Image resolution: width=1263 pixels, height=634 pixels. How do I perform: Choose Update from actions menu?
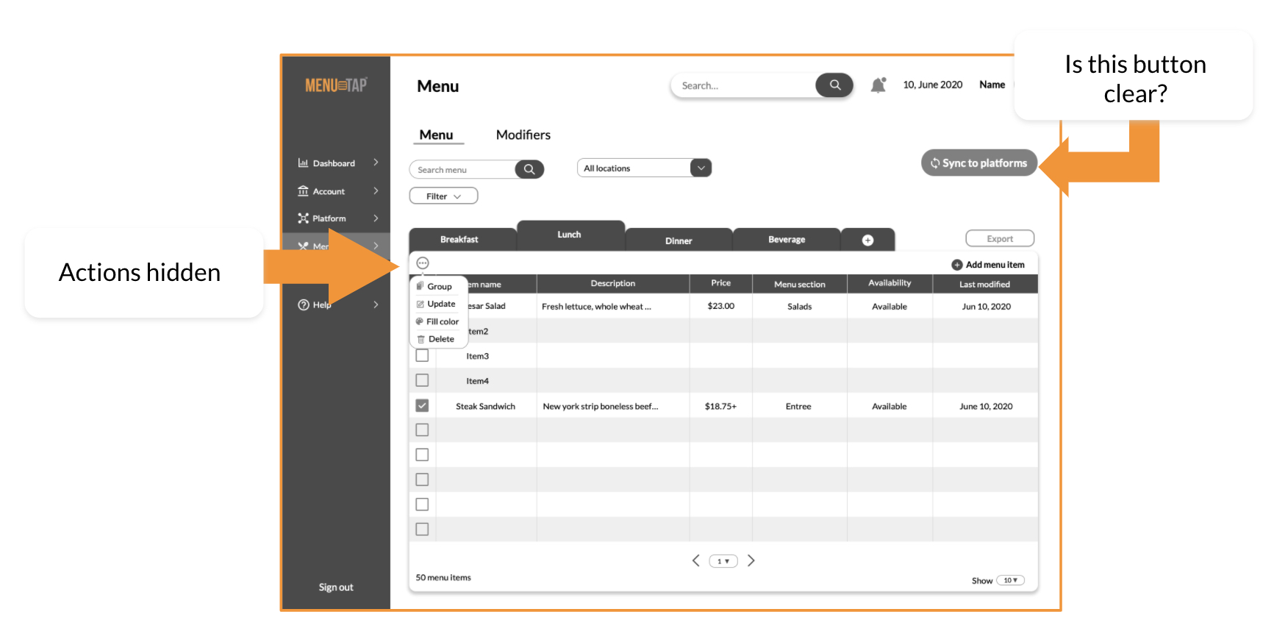click(x=439, y=304)
